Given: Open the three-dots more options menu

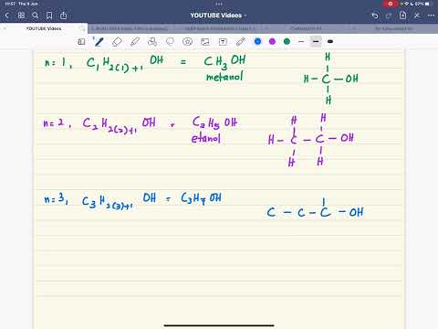Looking at the screenshot, I should pos(431,16).
